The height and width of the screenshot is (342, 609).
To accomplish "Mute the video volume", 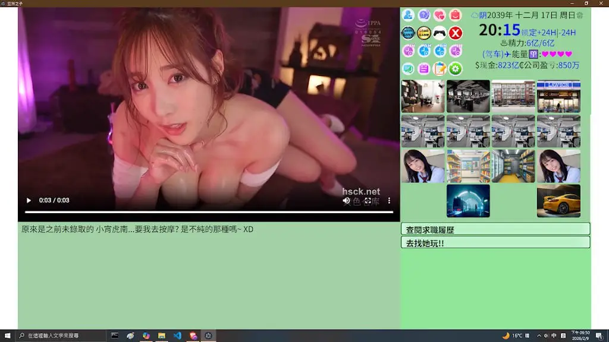I will (x=346, y=201).
